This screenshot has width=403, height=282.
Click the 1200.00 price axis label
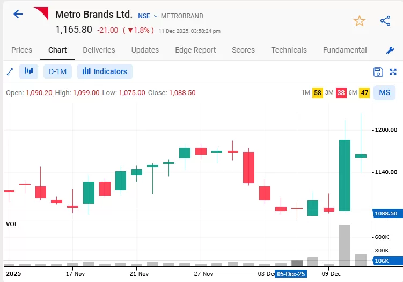coord(386,129)
